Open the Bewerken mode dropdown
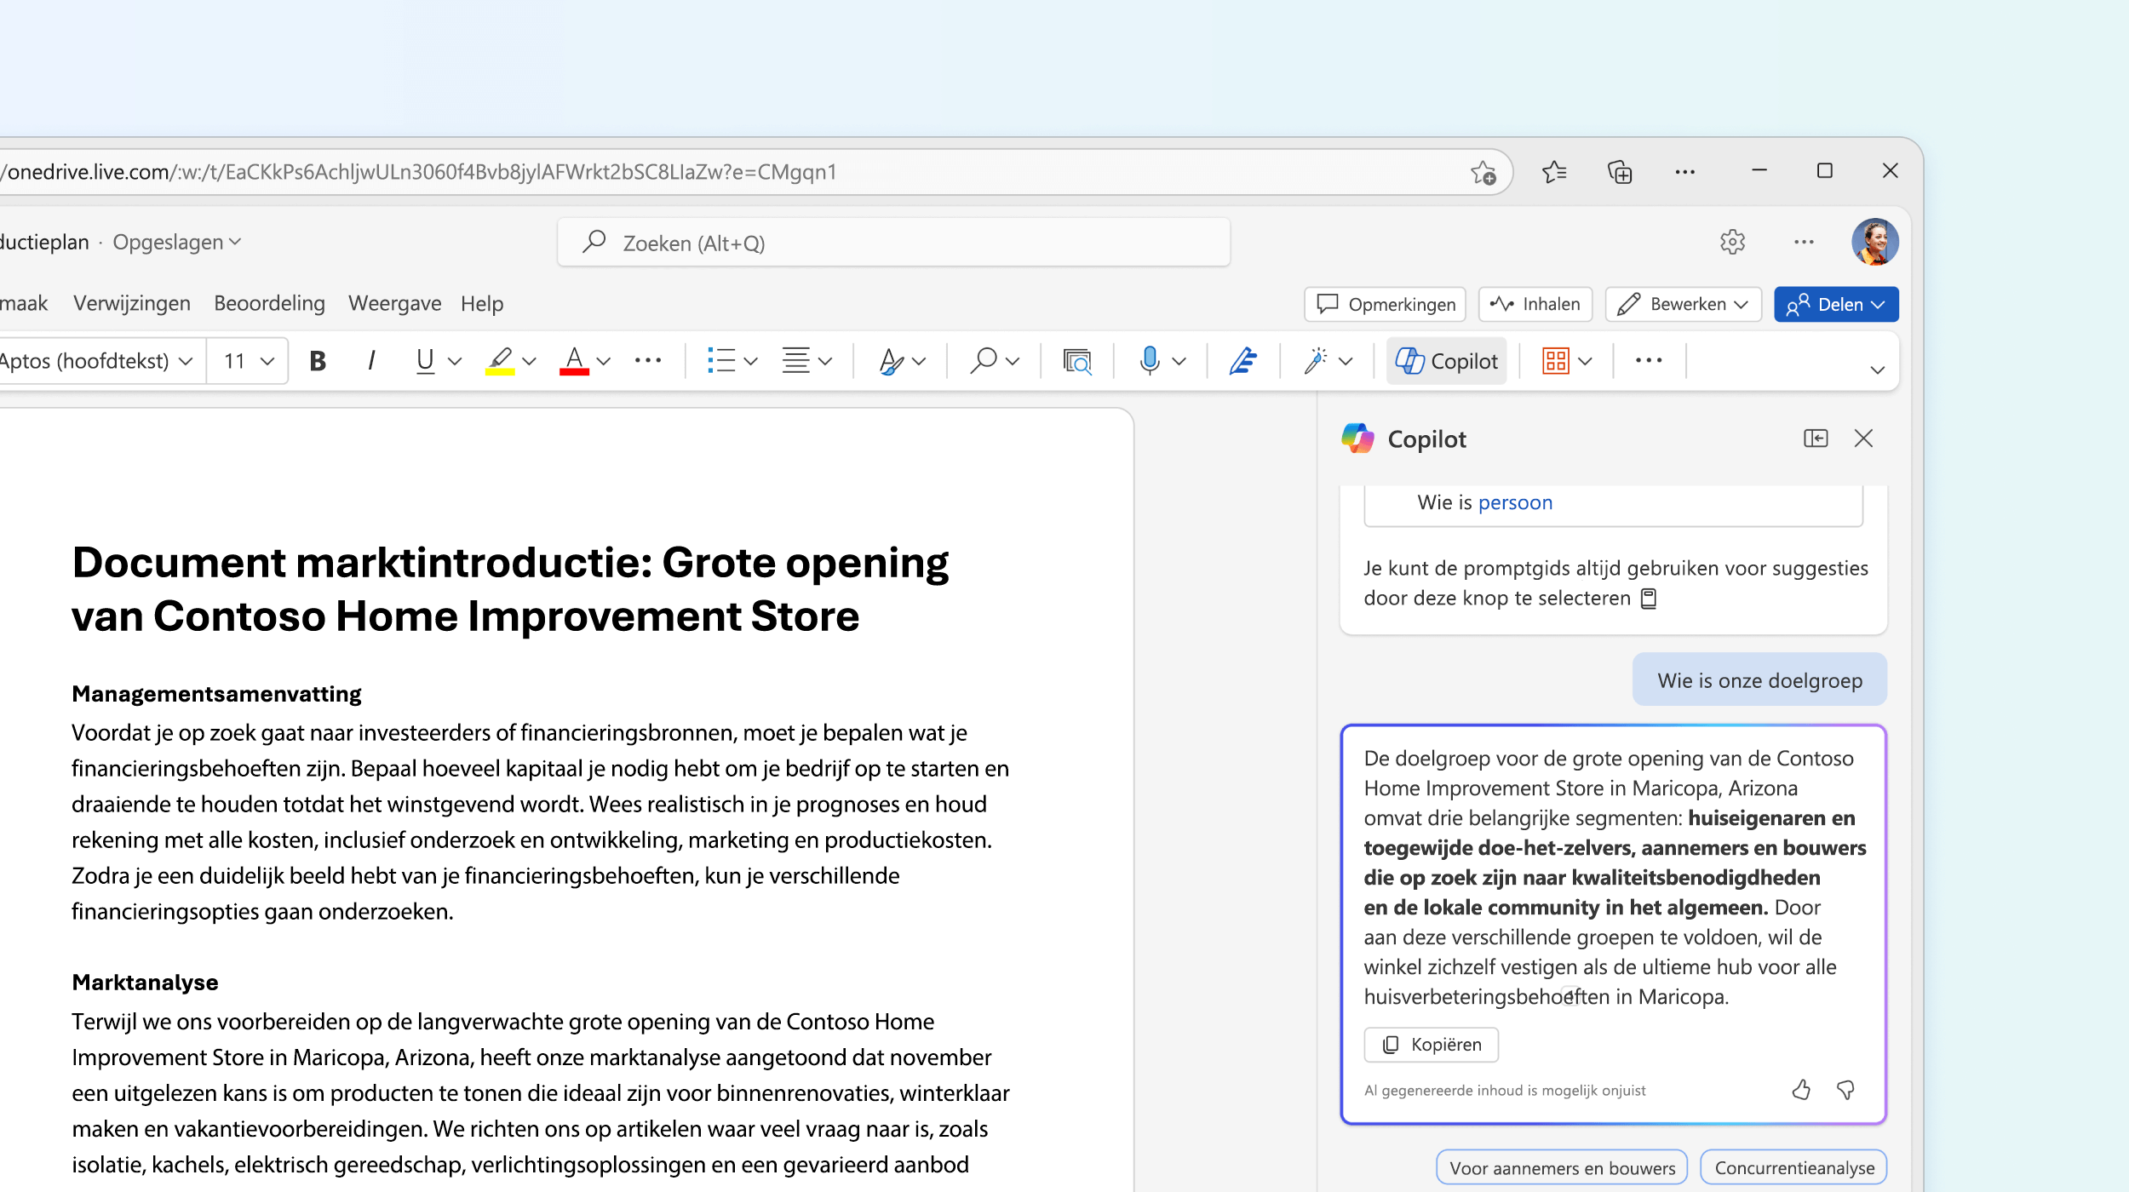 [x=1684, y=305]
